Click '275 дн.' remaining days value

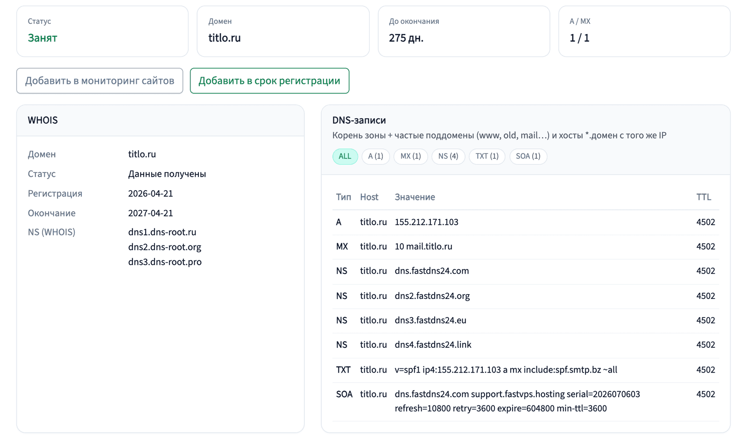click(x=406, y=38)
